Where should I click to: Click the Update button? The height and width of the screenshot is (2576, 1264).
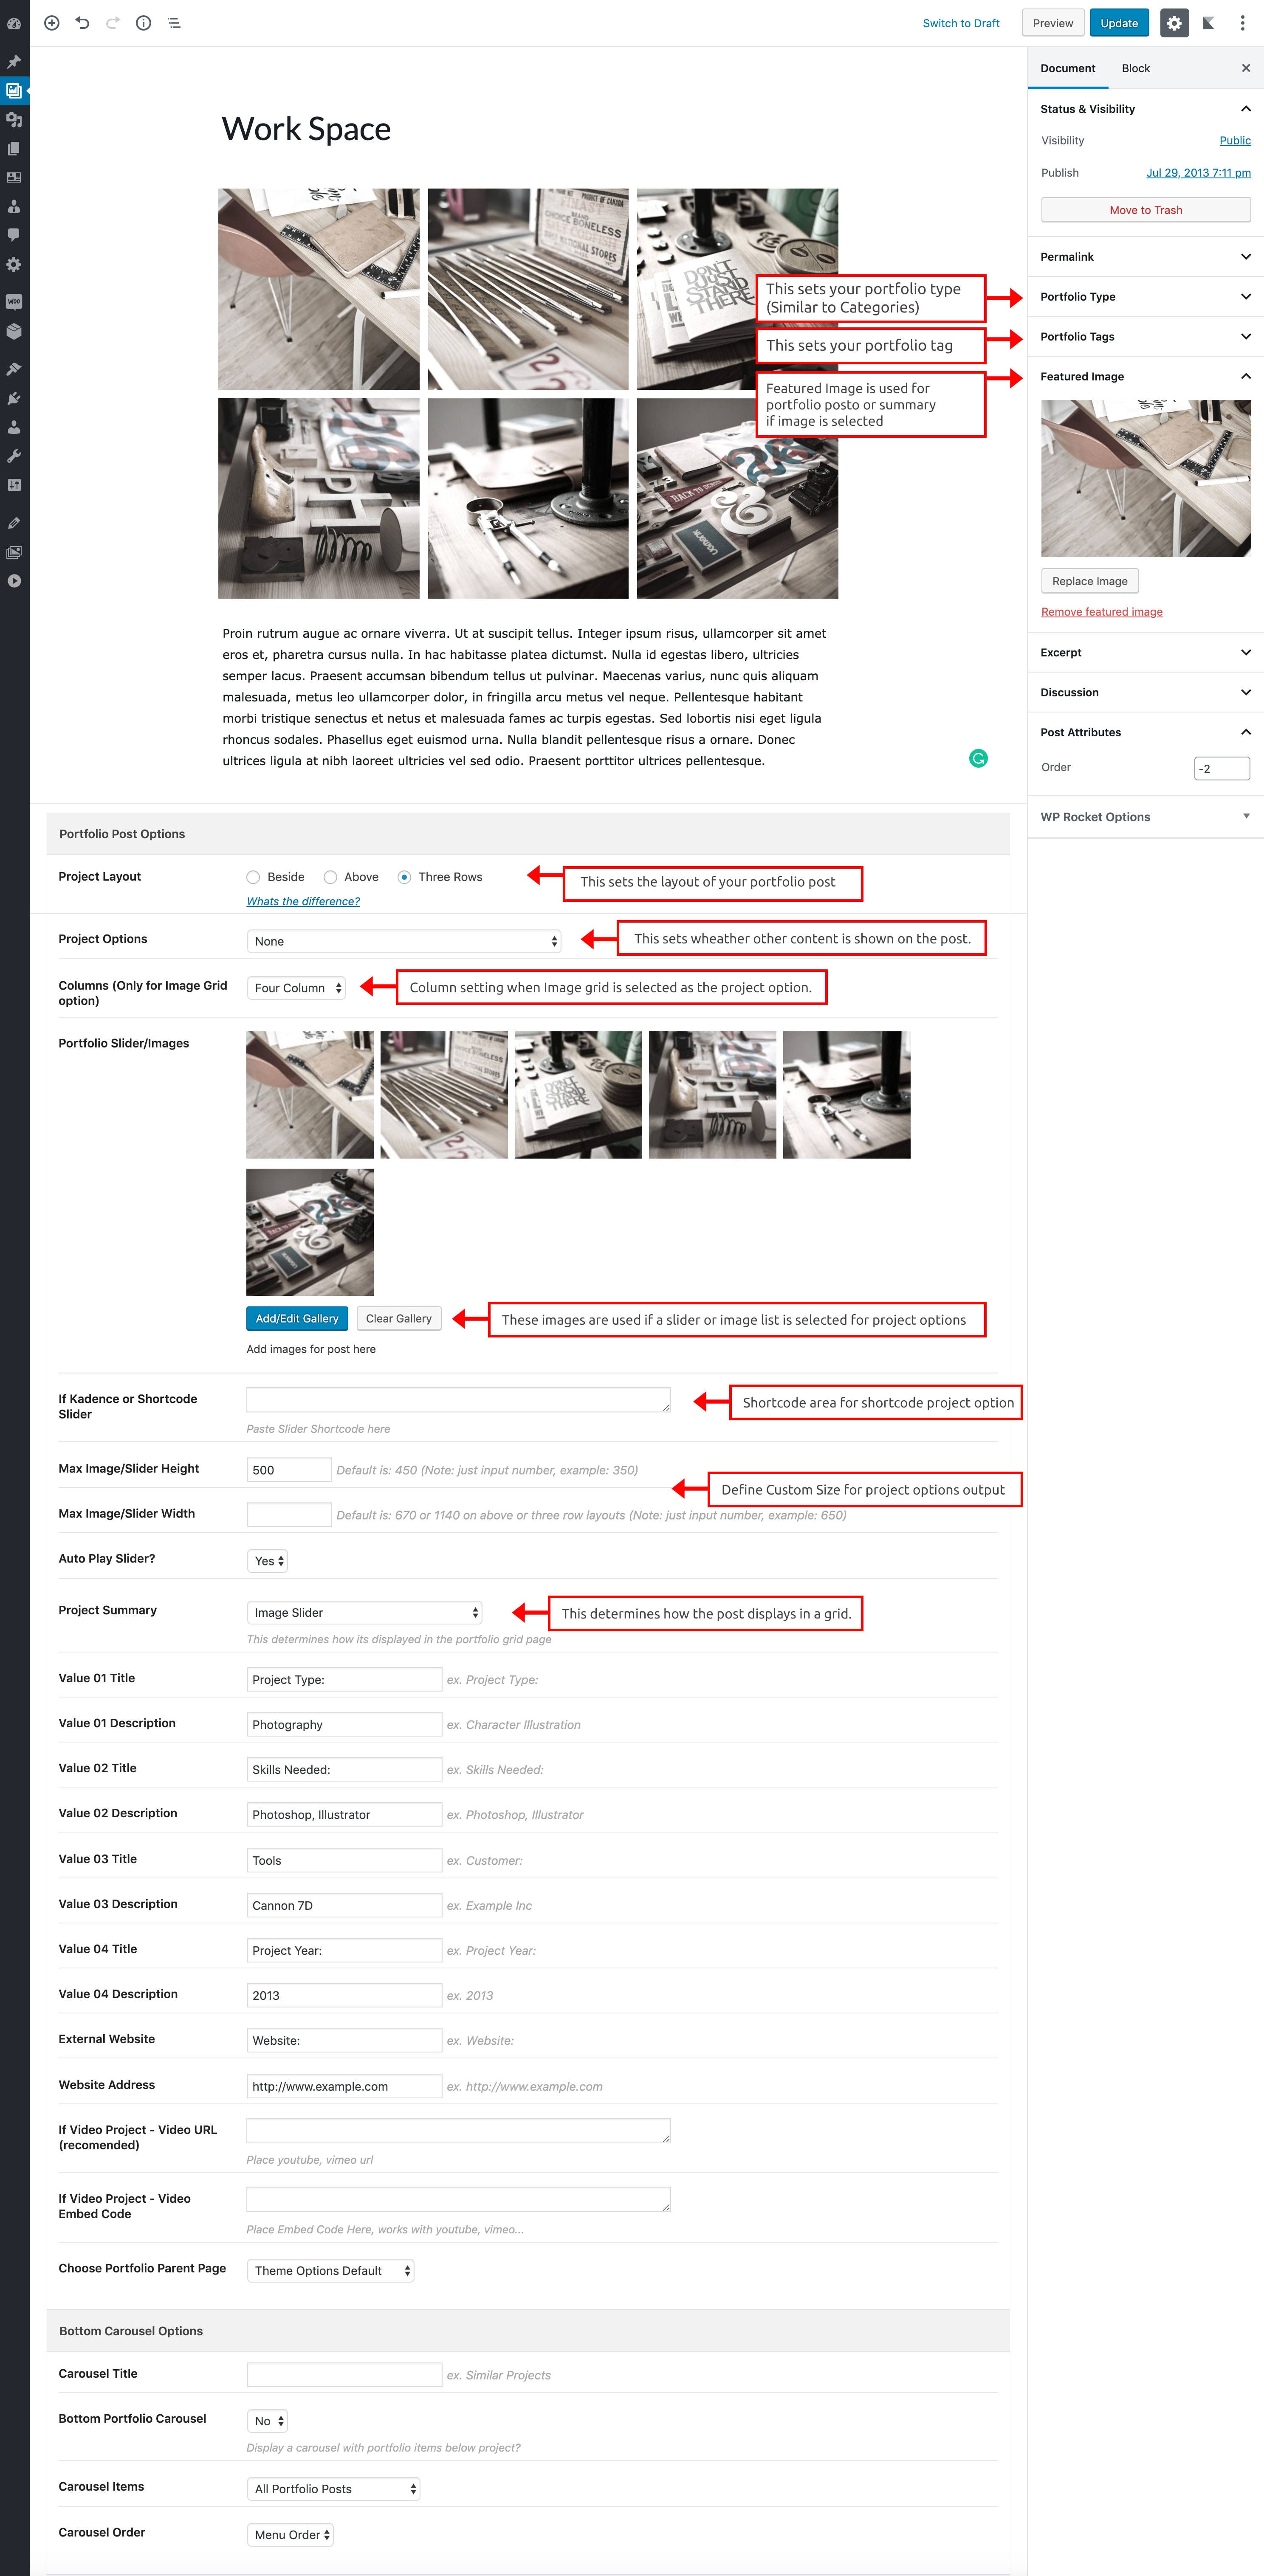[x=1119, y=23]
